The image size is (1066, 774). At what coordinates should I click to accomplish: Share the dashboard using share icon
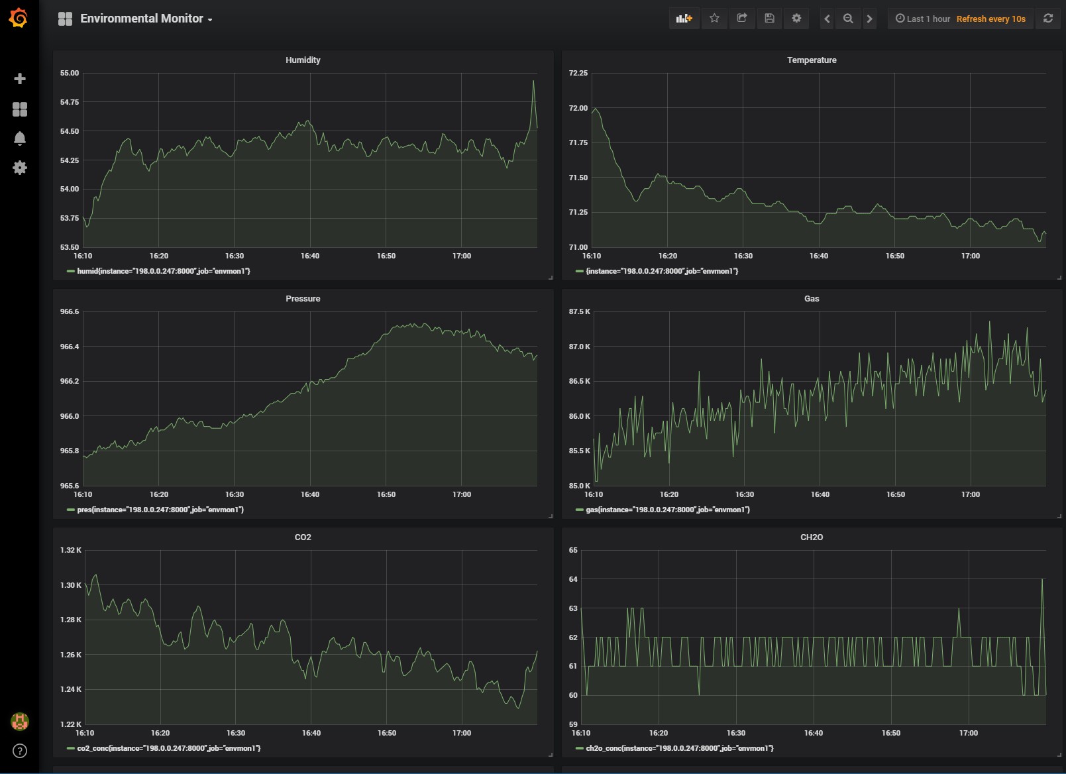(x=742, y=19)
